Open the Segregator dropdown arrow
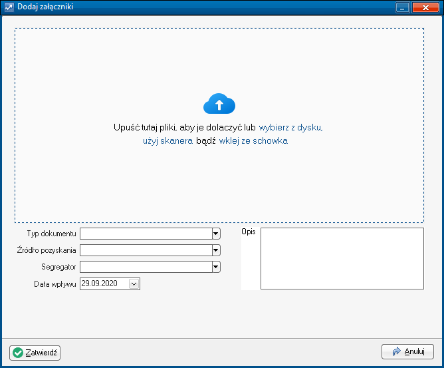Viewport: 444px width, 368px height. pyautogui.click(x=216, y=267)
